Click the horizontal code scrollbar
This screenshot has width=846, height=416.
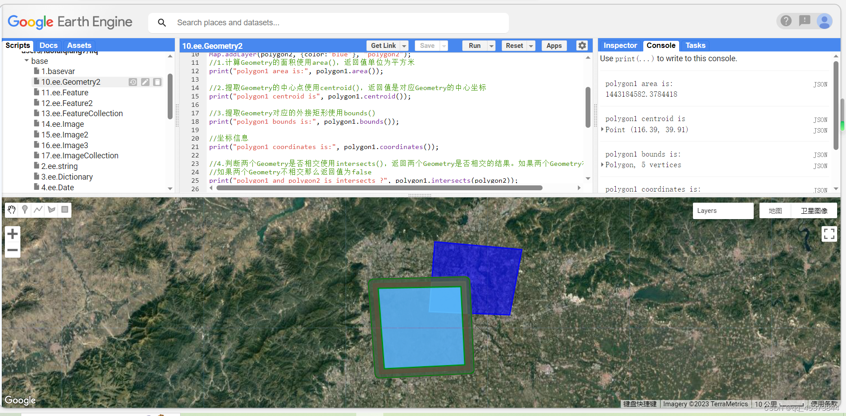pyautogui.click(x=379, y=188)
